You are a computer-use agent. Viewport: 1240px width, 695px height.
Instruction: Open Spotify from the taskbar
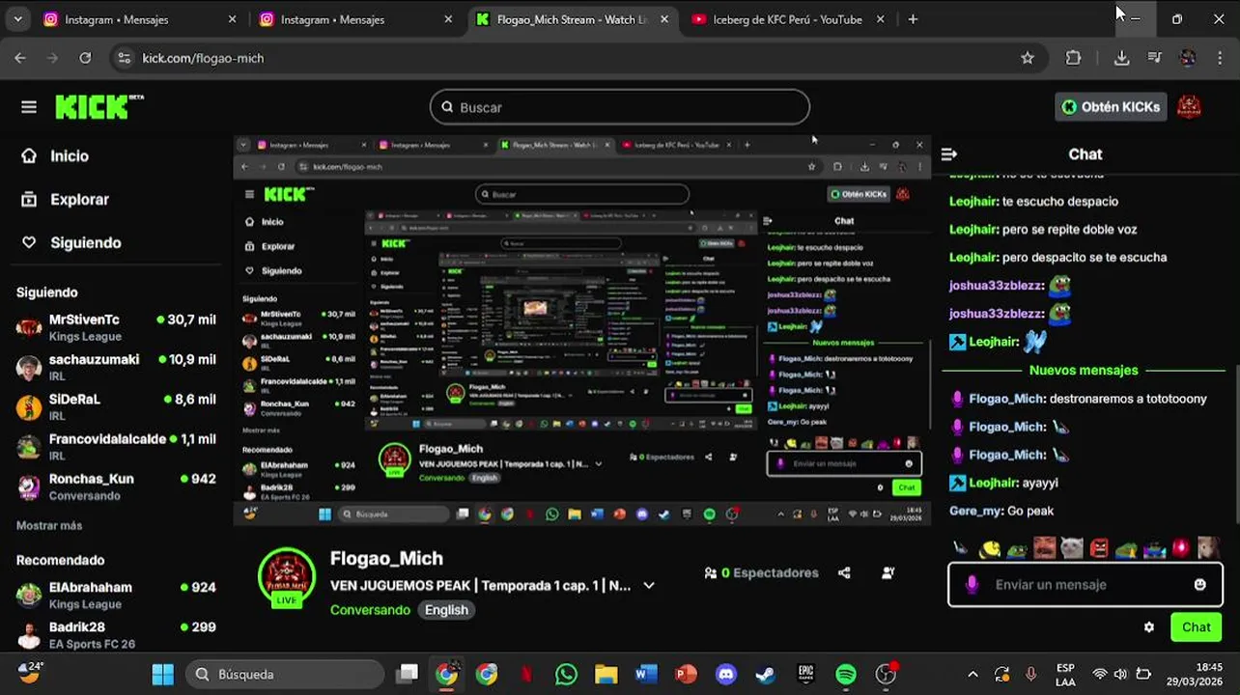[x=845, y=674]
